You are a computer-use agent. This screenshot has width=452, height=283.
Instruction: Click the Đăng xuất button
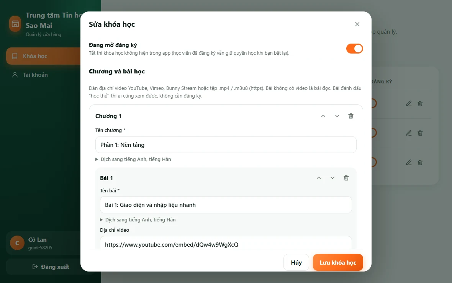click(x=51, y=267)
